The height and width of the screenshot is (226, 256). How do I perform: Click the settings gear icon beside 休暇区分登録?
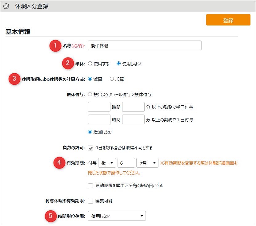coord(6,6)
